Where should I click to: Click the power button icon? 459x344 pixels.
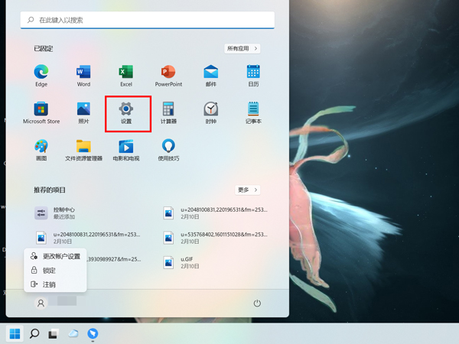point(257,303)
